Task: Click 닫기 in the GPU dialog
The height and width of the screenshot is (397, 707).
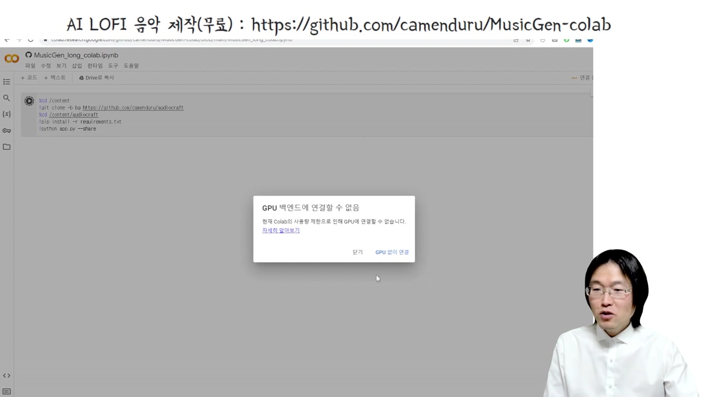Action: tap(358, 252)
